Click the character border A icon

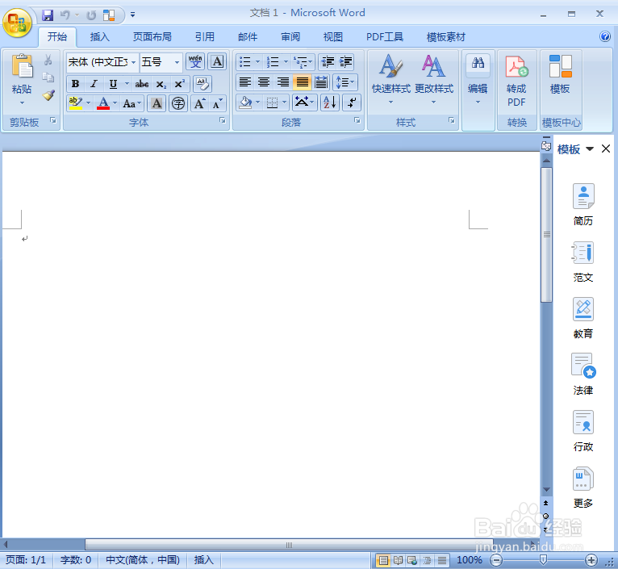pyautogui.click(x=217, y=62)
